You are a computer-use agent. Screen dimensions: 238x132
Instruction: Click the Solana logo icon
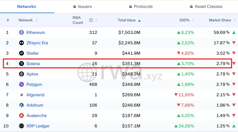(21, 64)
